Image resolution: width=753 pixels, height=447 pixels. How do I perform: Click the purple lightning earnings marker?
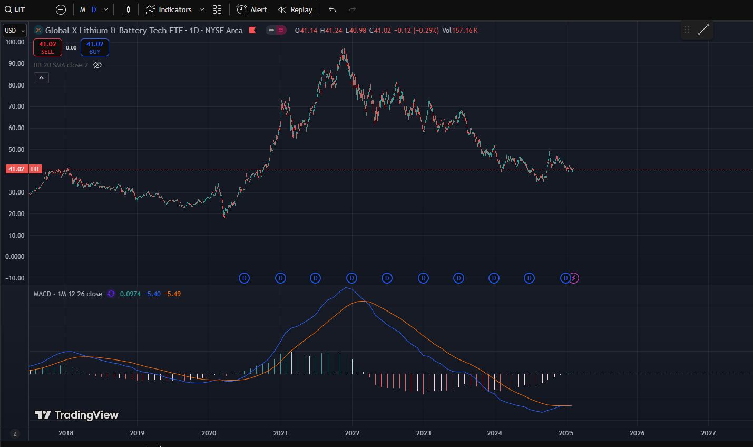pos(574,278)
